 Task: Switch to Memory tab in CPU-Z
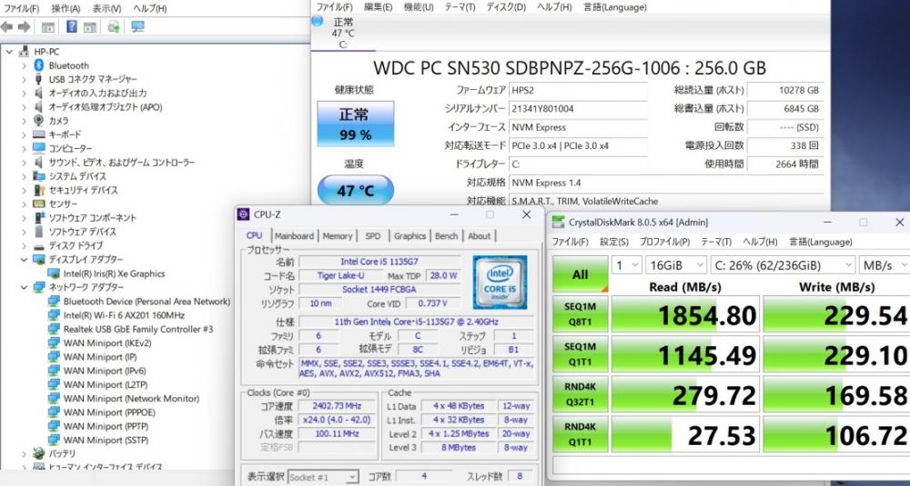click(x=338, y=236)
